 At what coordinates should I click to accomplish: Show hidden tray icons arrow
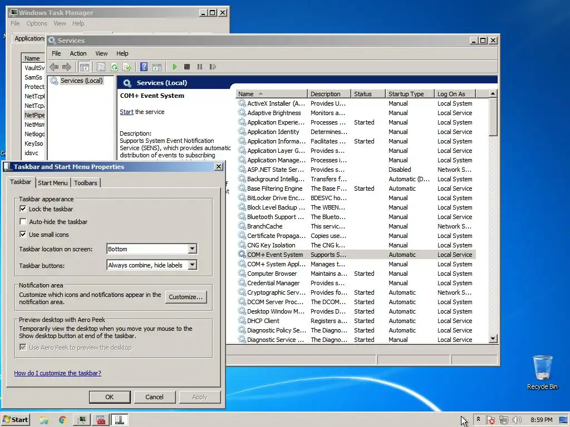pyautogui.click(x=478, y=420)
